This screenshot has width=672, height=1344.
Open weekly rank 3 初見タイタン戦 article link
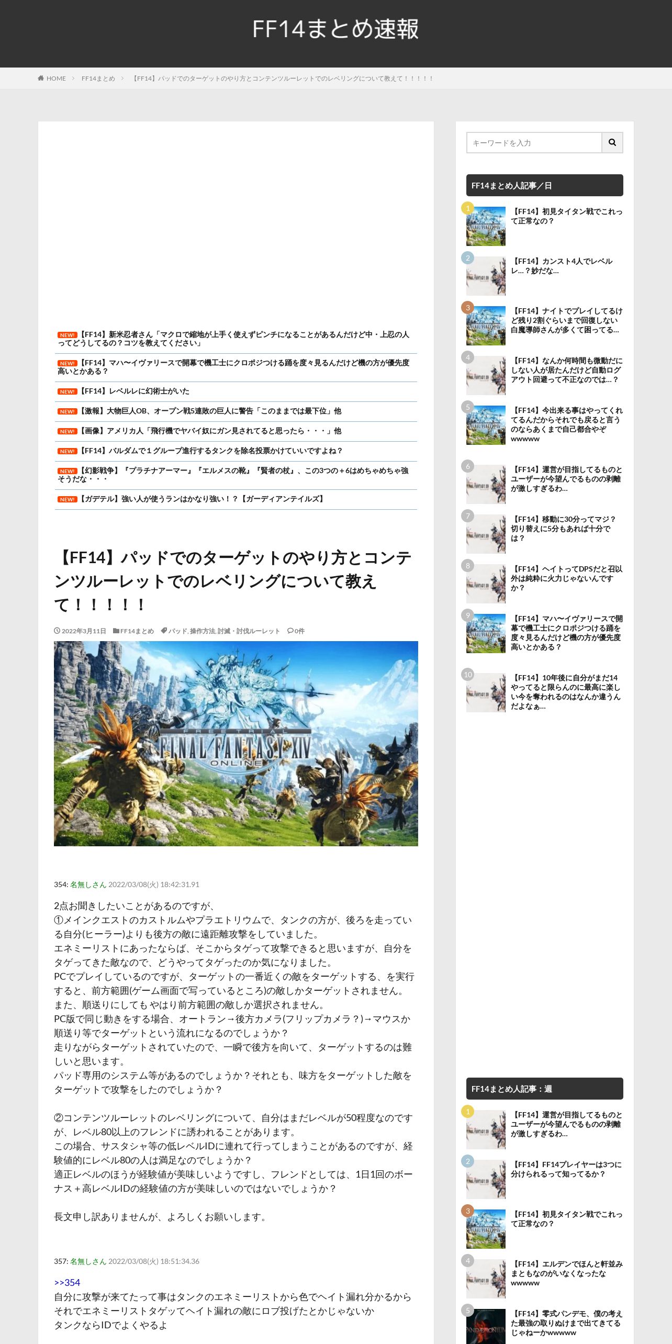(567, 1219)
